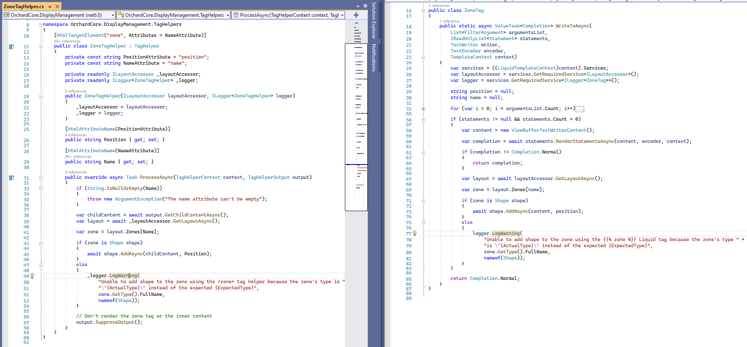Click SuppressOutput on line 57

115,322
